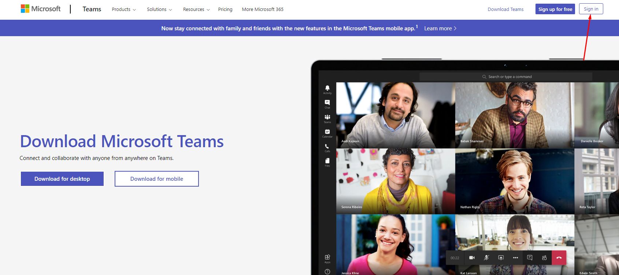Open the Calendar icon in Teams sidebar
619x275 pixels.
click(327, 133)
